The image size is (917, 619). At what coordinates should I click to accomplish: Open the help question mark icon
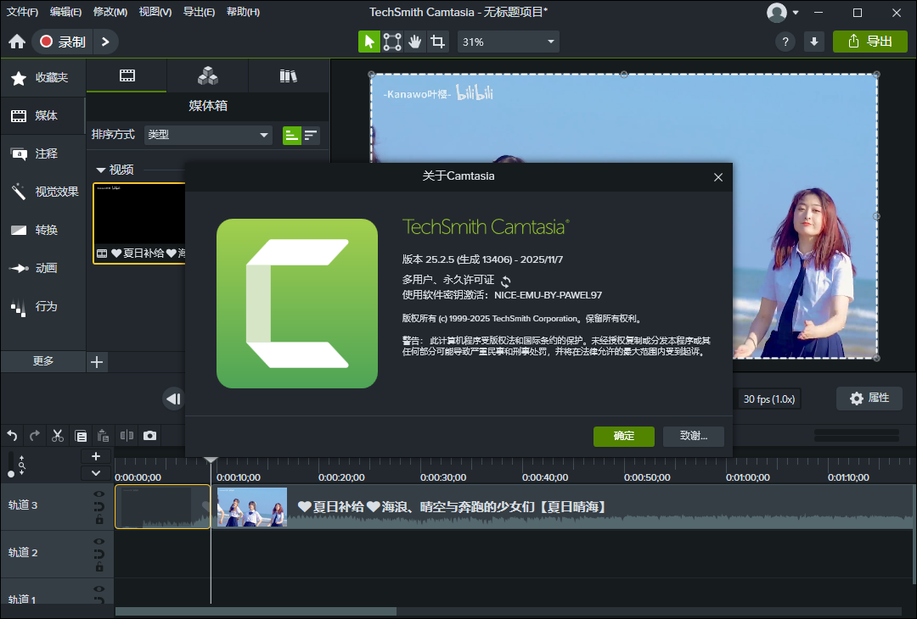(785, 42)
